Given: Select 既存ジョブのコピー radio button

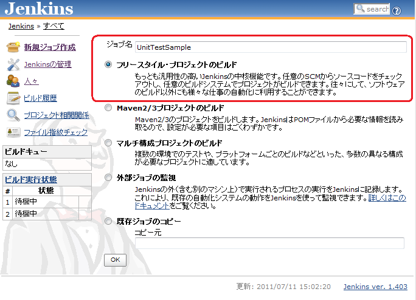Looking at the screenshot, I should 108,221.
